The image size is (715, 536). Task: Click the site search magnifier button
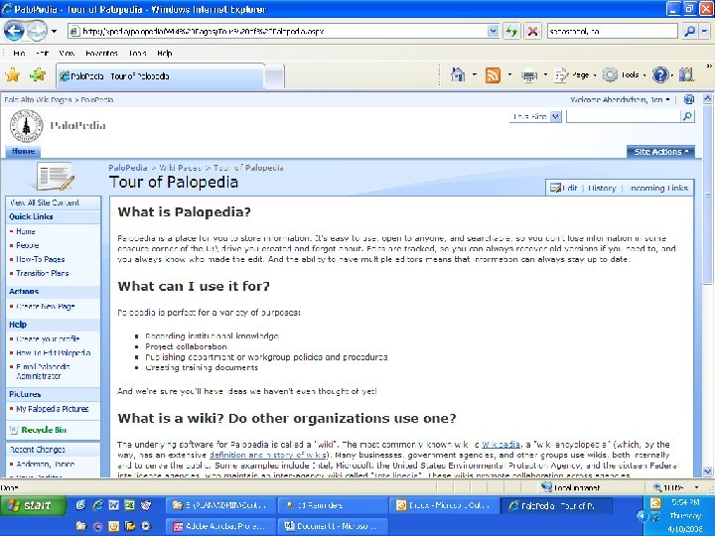[x=687, y=117]
